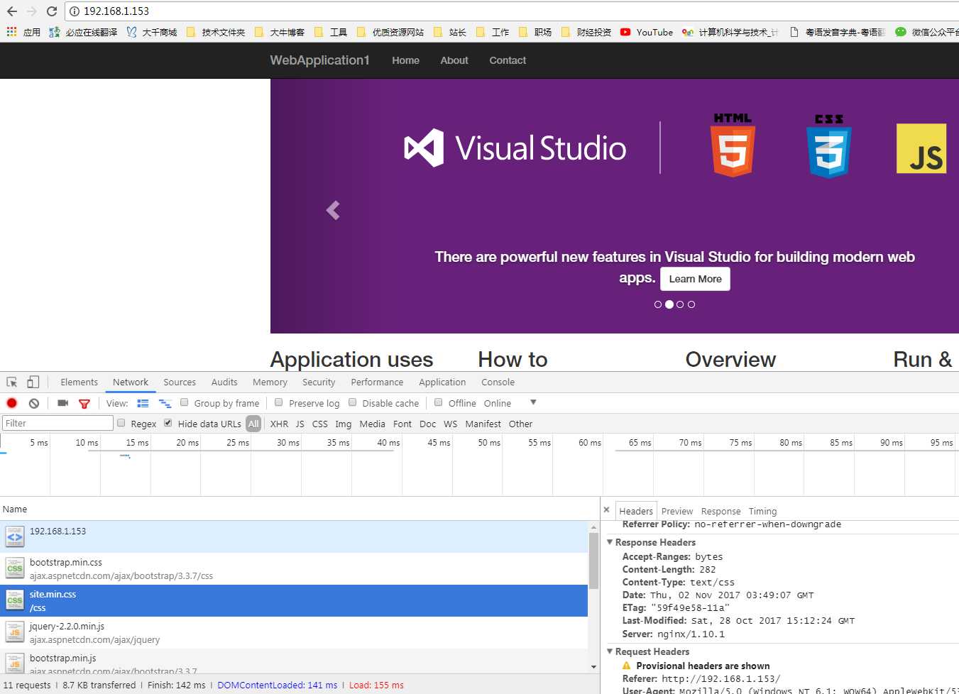Click the CSS3 logo in the banner
The height and width of the screenshot is (694, 959).
[x=828, y=146]
